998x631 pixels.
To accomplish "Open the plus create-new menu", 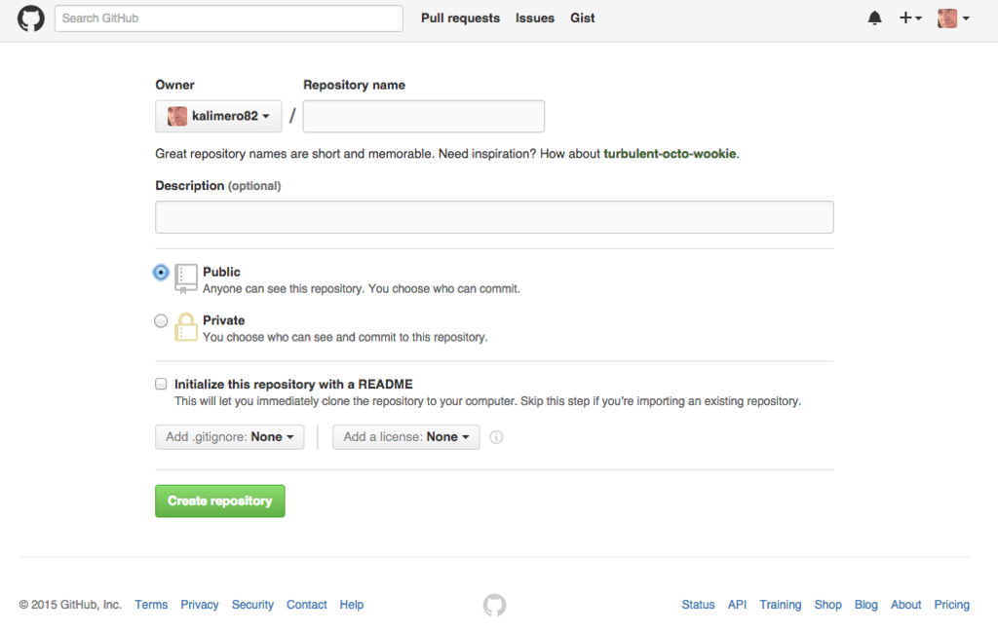I will (x=910, y=19).
